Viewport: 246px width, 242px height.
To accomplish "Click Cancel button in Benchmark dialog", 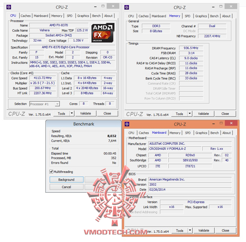I will pyautogui.click(x=67, y=187).
